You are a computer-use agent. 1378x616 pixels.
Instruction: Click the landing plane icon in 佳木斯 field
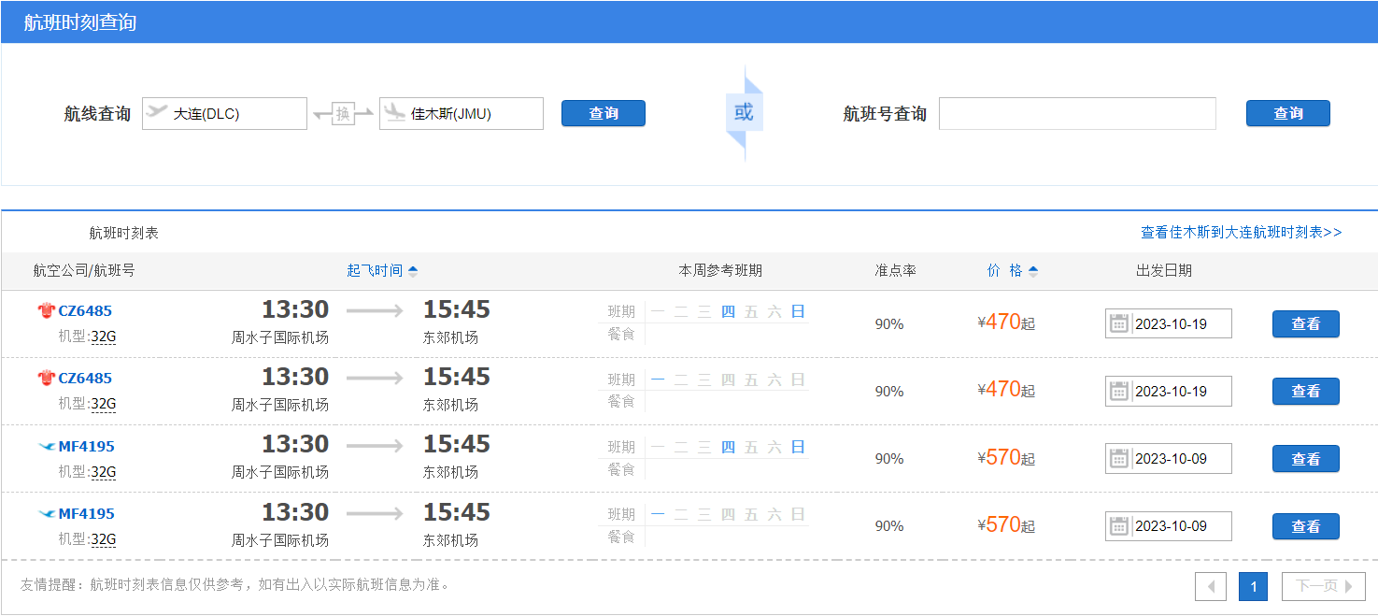(x=394, y=112)
